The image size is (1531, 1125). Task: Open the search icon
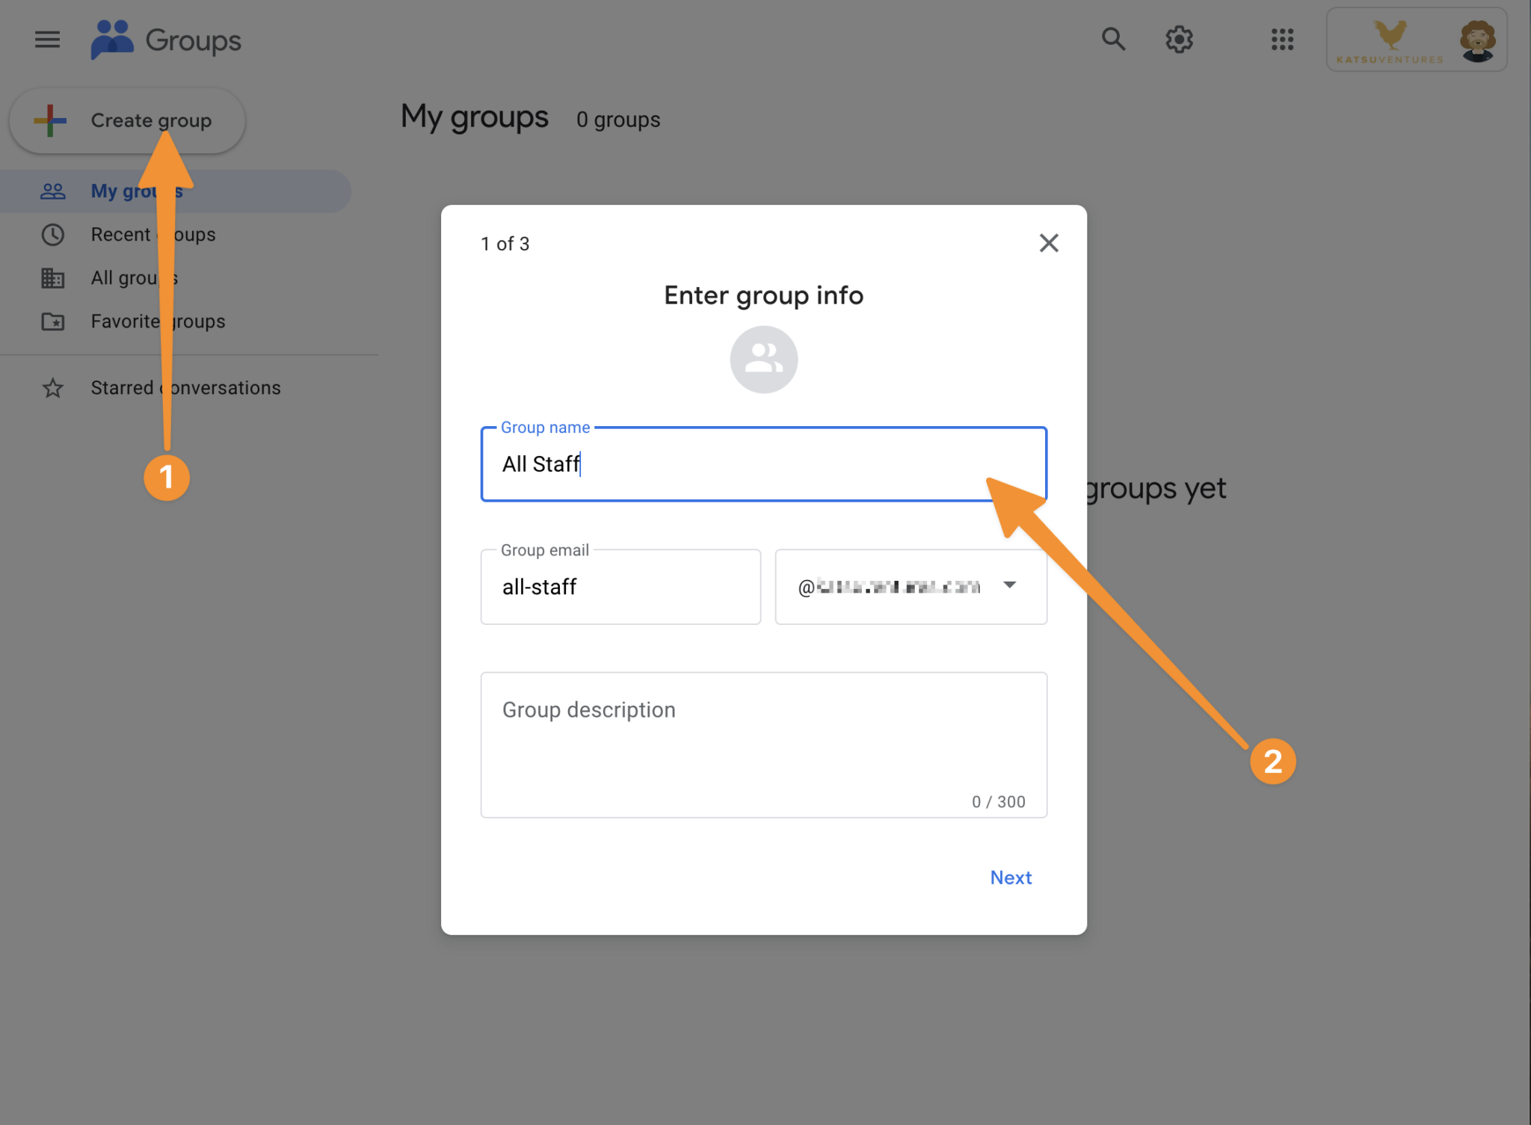(1113, 39)
